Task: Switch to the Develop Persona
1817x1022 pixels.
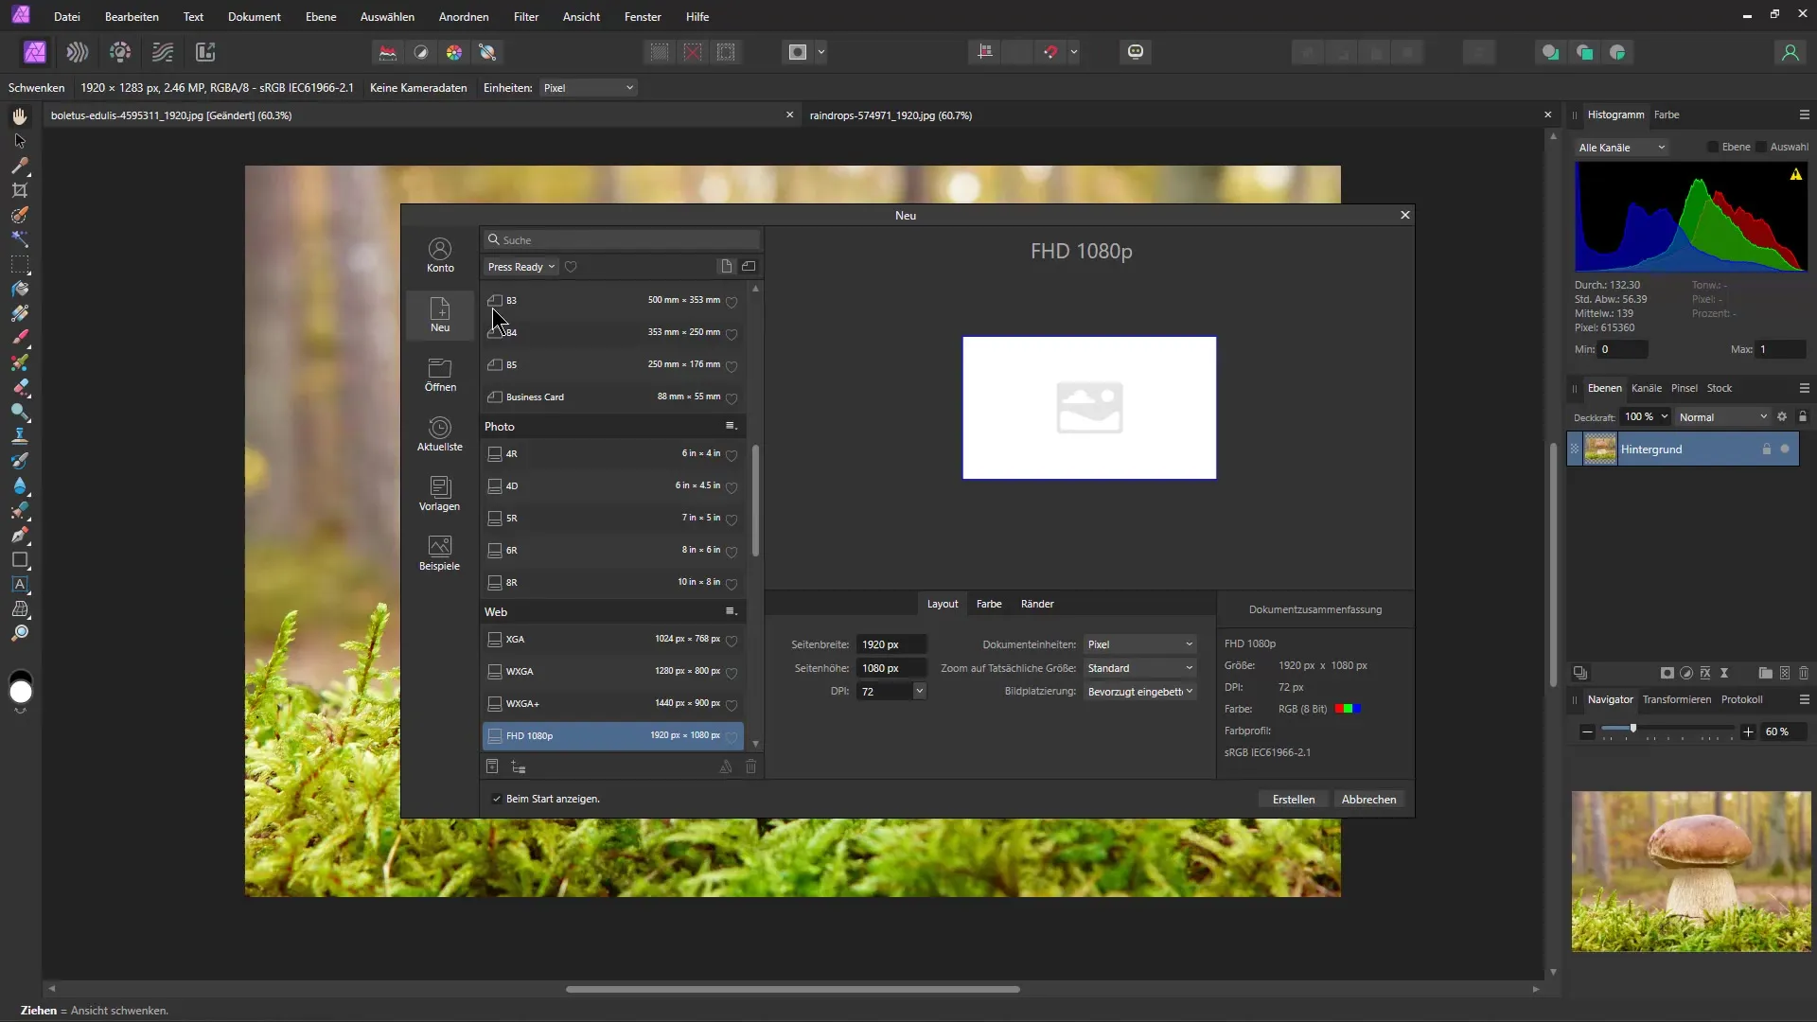Action: point(120,52)
